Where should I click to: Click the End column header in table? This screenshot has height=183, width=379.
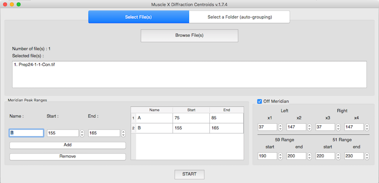click(226, 110)
